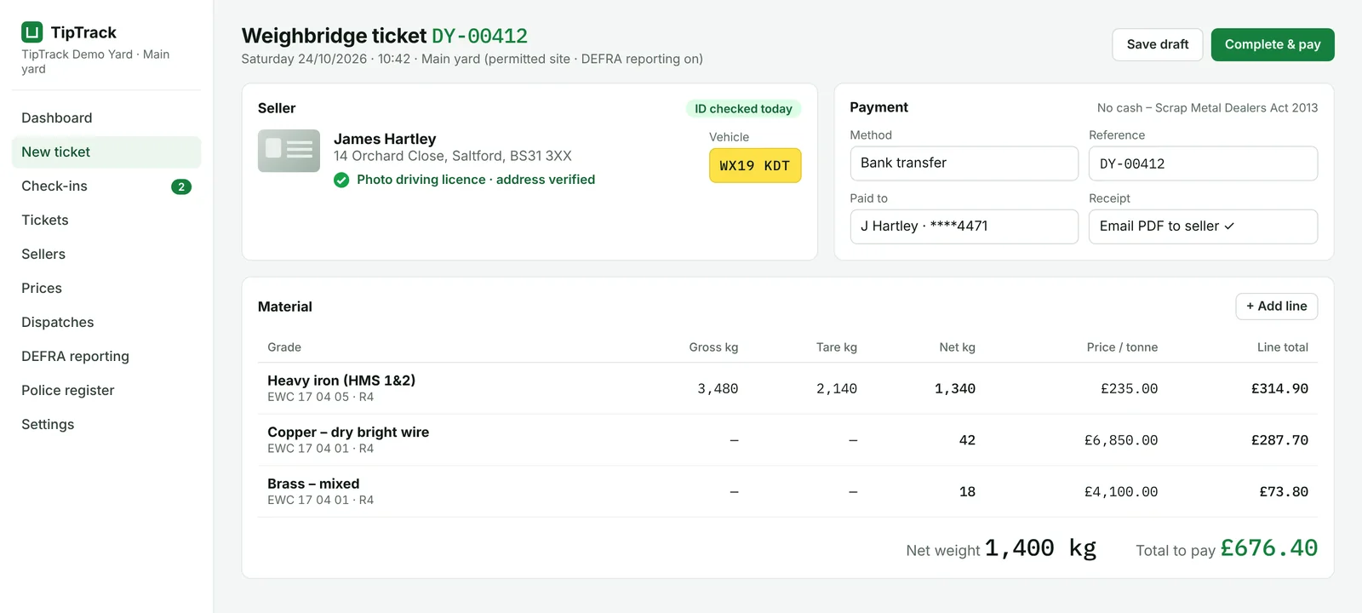The image size is (1362, 613).
Task: Click TipTrack Demo Yard · Main yard label
Action: pos(95,61)
